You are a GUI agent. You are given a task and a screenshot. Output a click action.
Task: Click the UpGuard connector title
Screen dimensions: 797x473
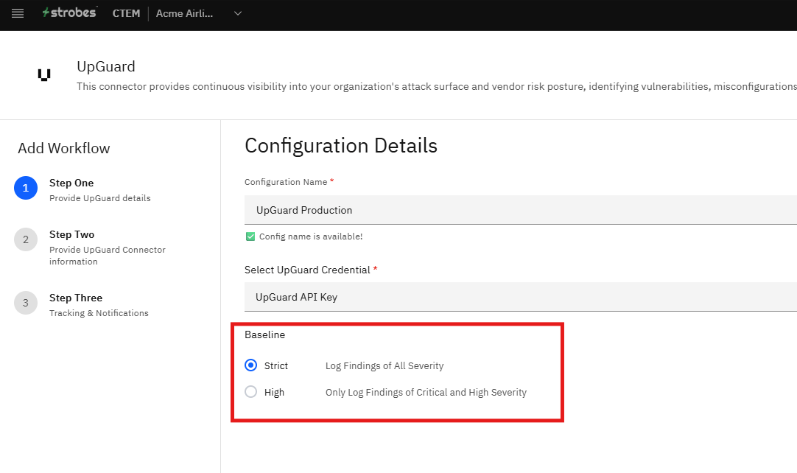click(106, 66)
